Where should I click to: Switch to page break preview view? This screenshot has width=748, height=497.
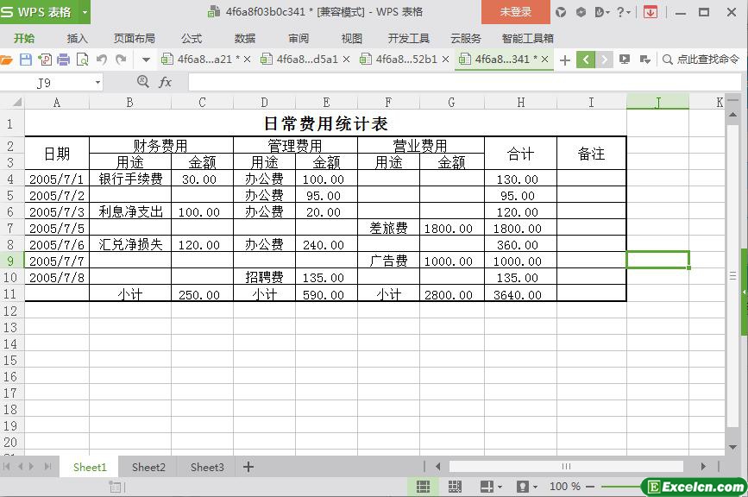point(454,487)
